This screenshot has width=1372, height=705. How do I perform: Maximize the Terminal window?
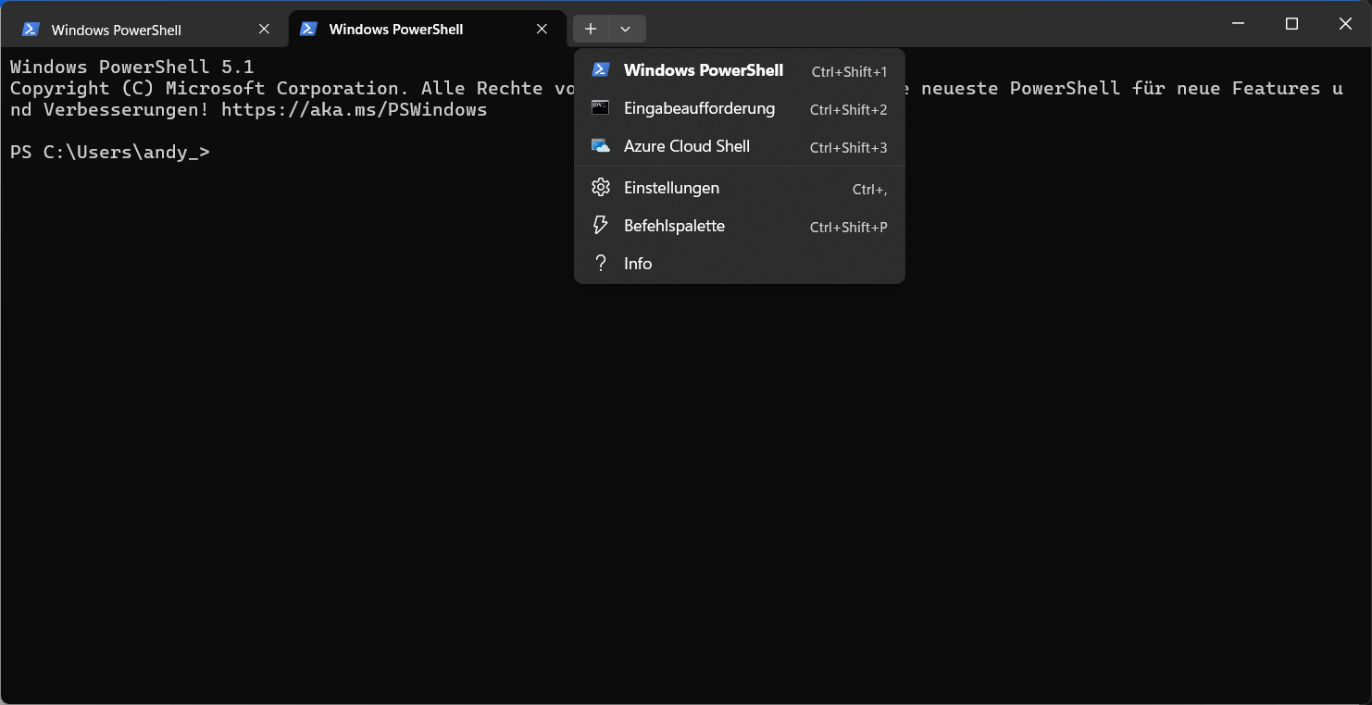[1292, 24]
